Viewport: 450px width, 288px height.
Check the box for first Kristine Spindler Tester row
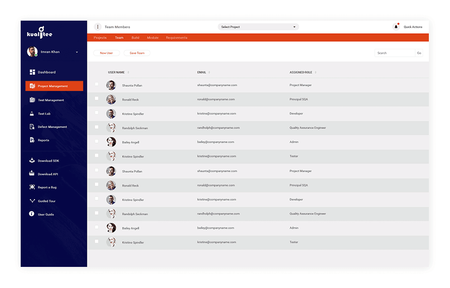[97, 156]
